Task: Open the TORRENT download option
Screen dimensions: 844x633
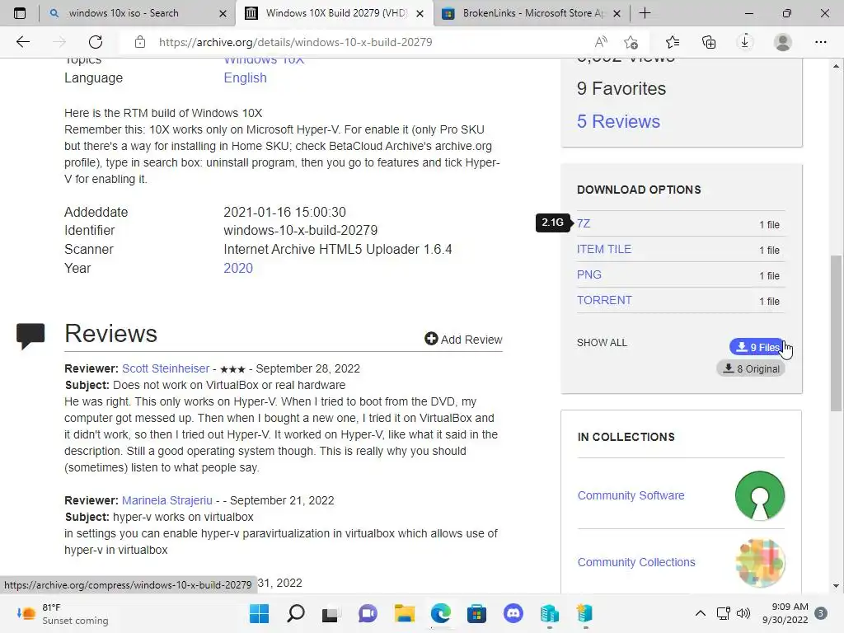Action: [x=604, y=300]
